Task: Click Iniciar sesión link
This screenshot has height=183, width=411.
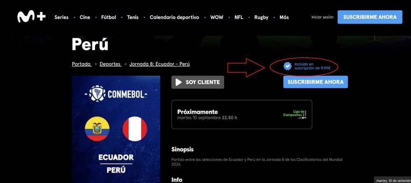Action: tap(322, 17)
